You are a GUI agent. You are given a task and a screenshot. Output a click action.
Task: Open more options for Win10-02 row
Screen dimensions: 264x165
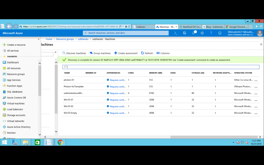(x=256, y=107)
